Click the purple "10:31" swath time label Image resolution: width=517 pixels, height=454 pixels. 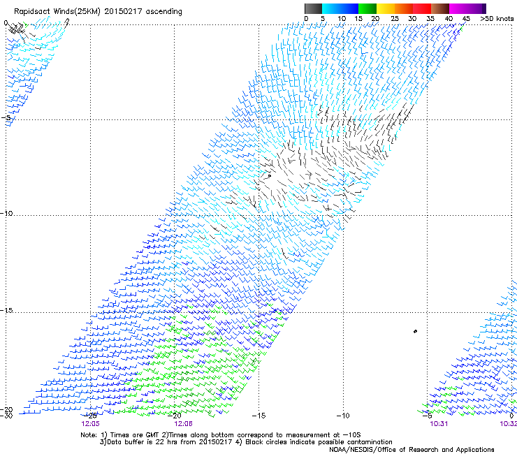439,424
